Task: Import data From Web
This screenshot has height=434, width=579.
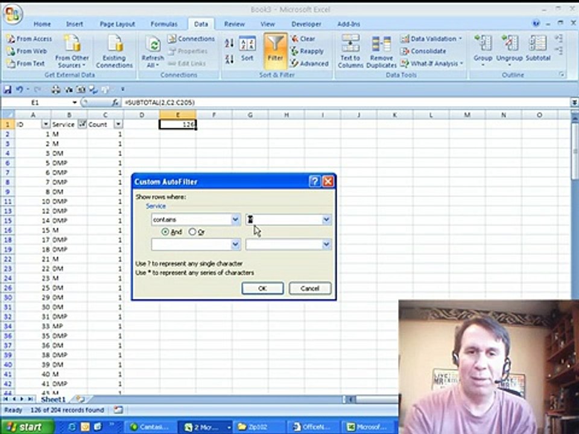Action: point(27,51)
